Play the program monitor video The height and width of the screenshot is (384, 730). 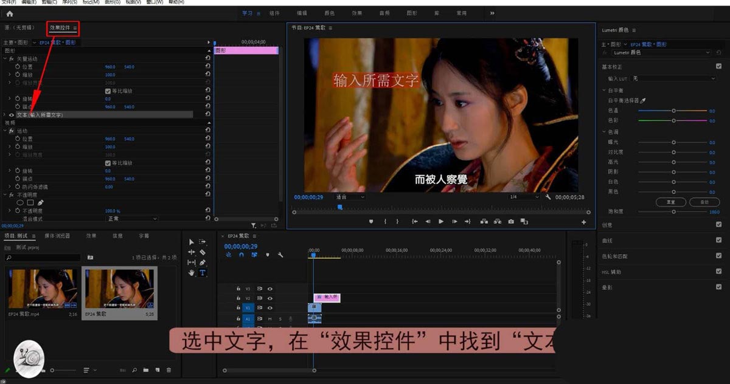click(x=441, y=222)
